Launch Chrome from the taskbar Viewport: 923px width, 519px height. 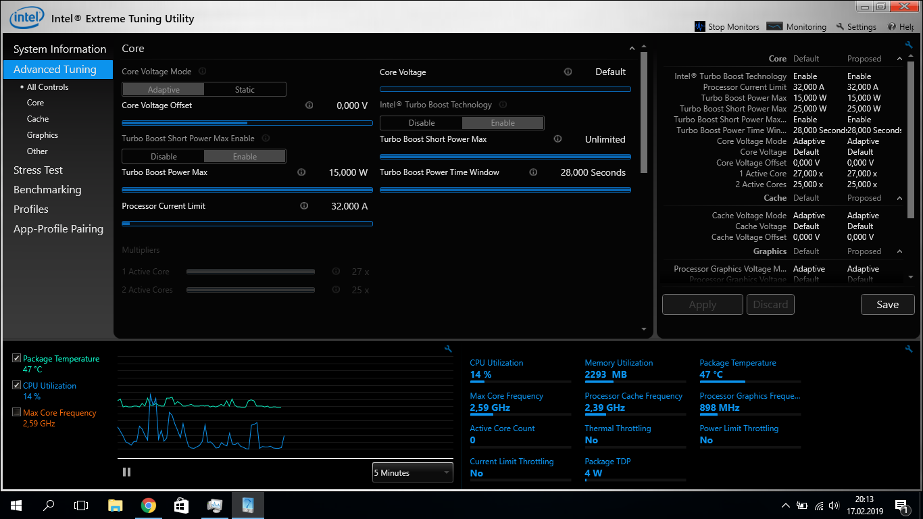point(149,505)
